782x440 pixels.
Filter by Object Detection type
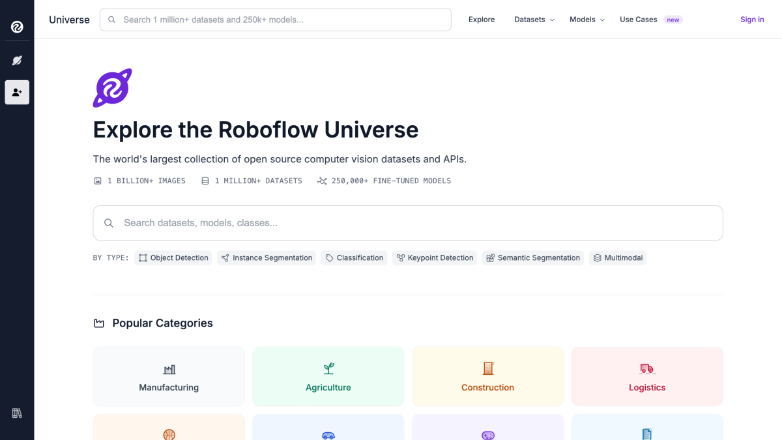(173, 258)
